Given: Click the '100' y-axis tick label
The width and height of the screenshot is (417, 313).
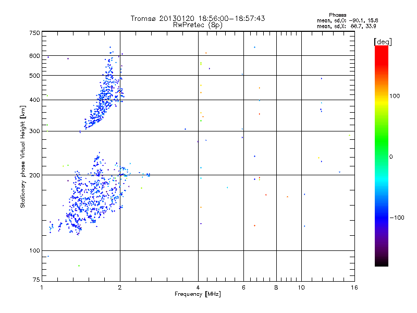Looking at the screenshot, I should point(34,250).
